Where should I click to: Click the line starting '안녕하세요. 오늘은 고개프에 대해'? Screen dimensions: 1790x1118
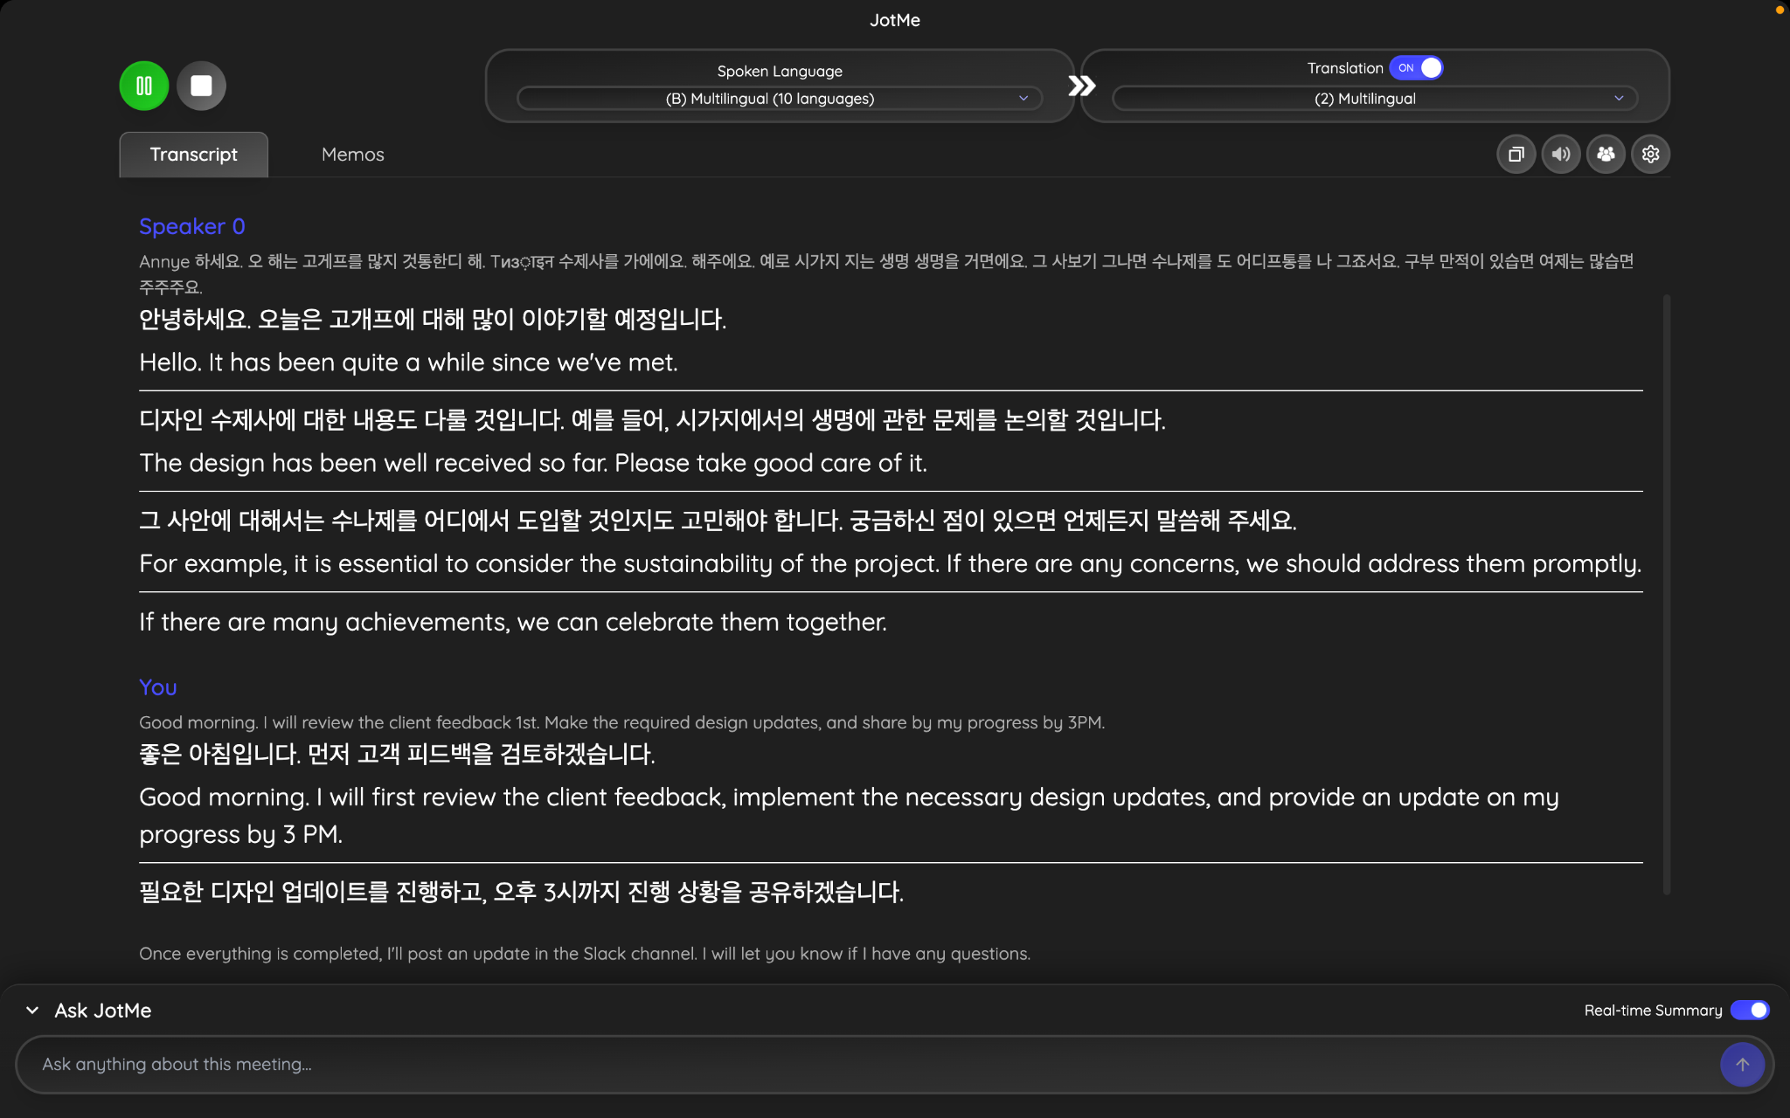coord(433,320)
